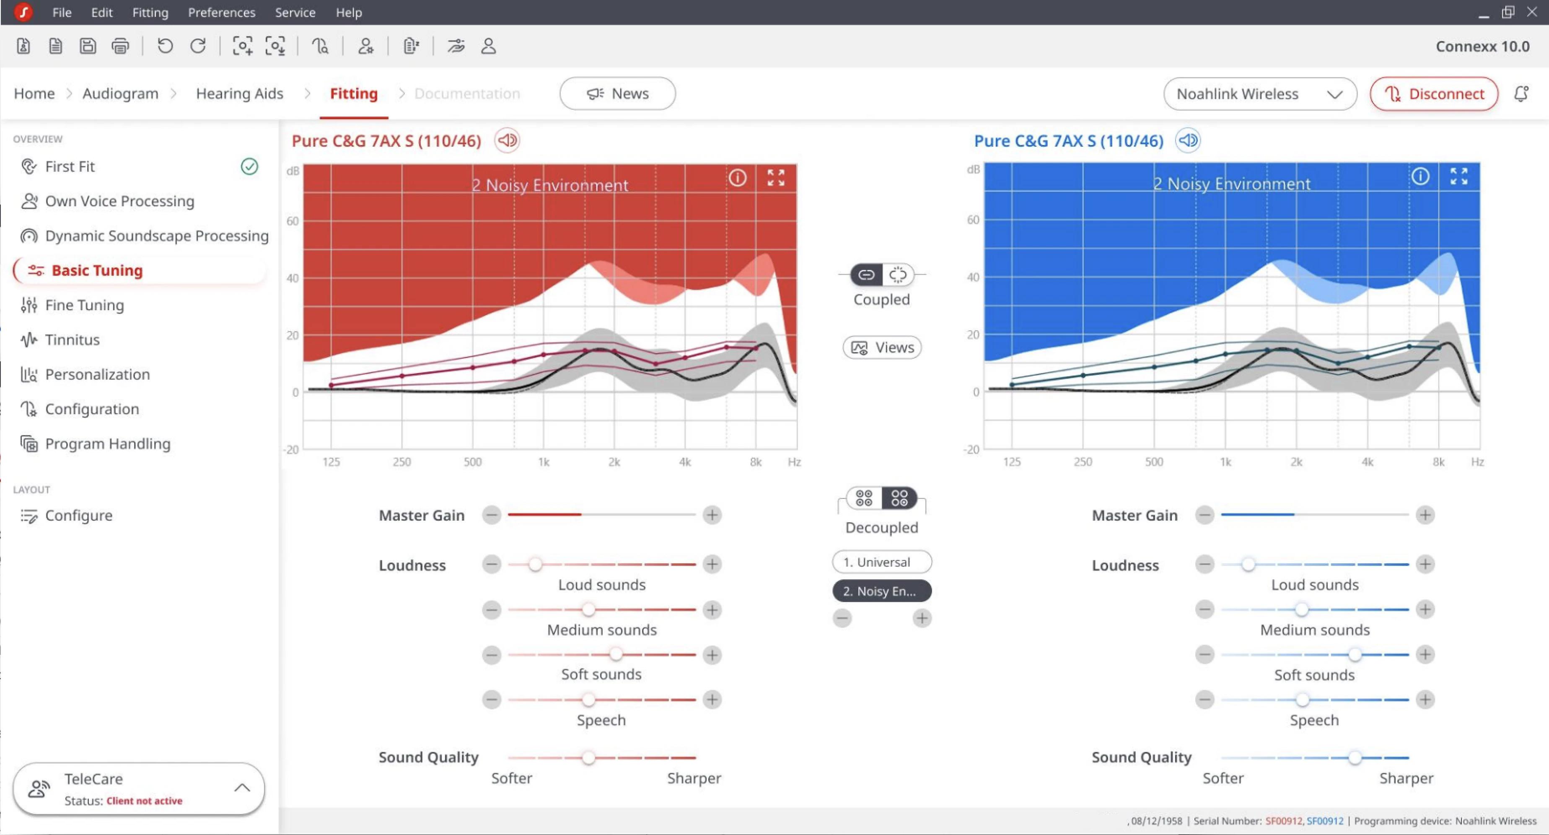
Task: Click the wind/airflow toolbar icon
Action: 456,46
